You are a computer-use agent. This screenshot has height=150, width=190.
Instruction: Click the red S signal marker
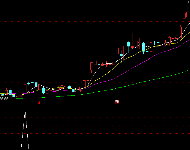pyautogui.click(x=39, y=102)
